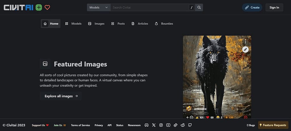This screenshot has width=291, height=131.
Task: Click the slash shortcut key hint
Action: pos(192,7)
